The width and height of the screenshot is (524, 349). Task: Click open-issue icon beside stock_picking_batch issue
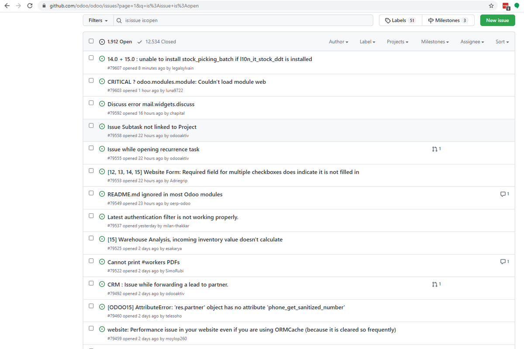[102, 59]
